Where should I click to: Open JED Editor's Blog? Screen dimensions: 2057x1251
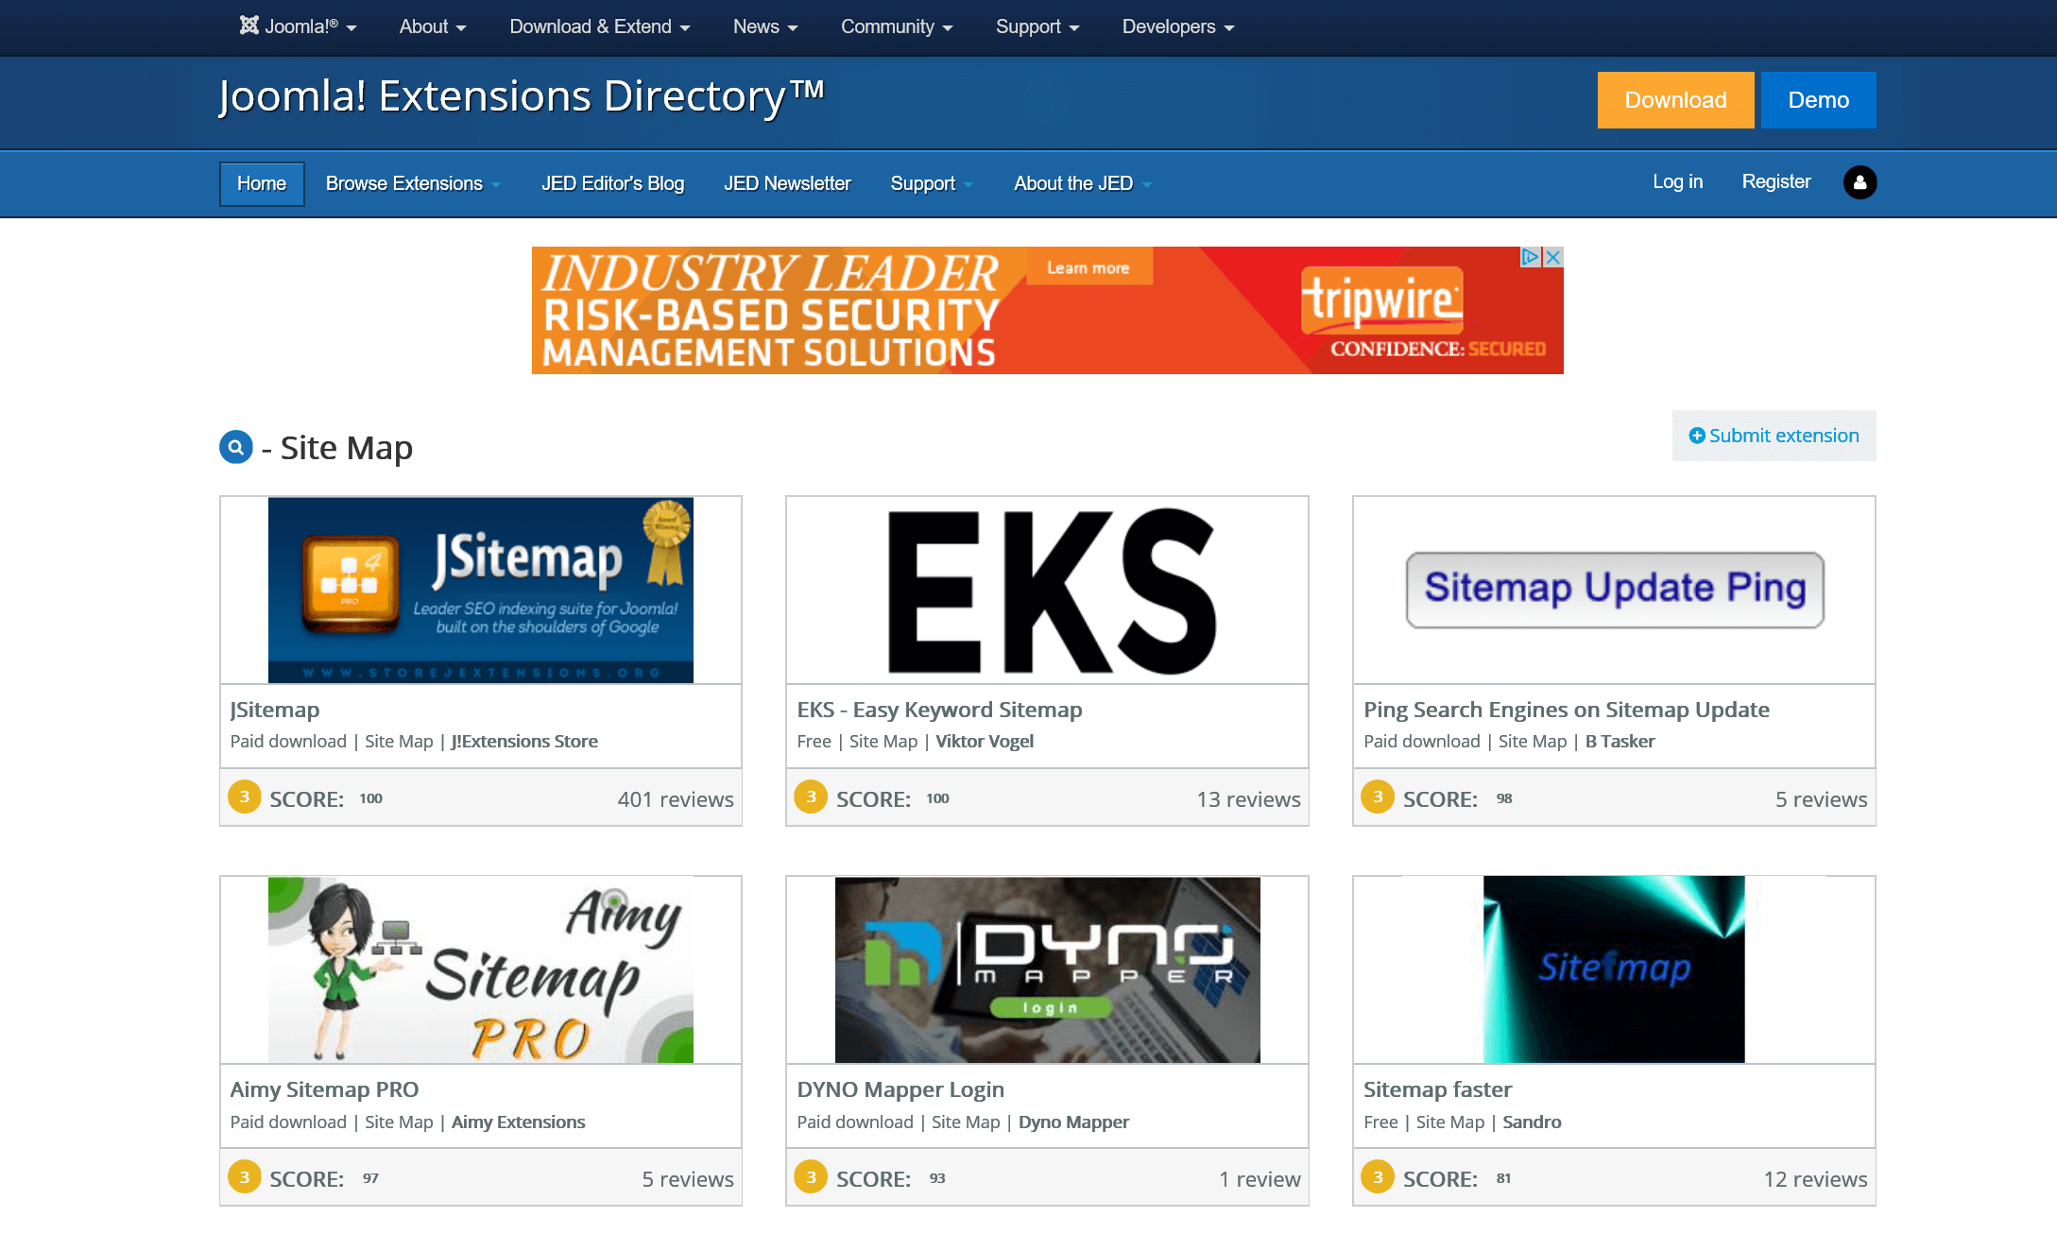[x=612, y=184]
